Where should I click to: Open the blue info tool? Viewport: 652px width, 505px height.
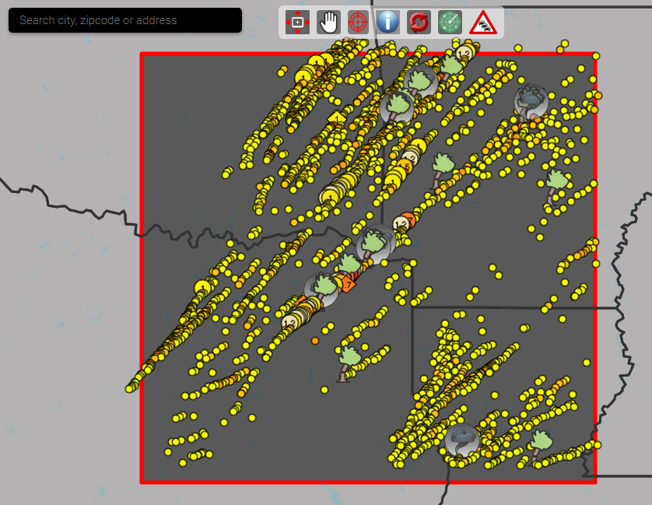point(388,22)
